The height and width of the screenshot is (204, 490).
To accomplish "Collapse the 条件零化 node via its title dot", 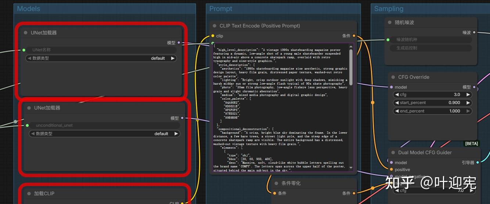I will [277, 183].
